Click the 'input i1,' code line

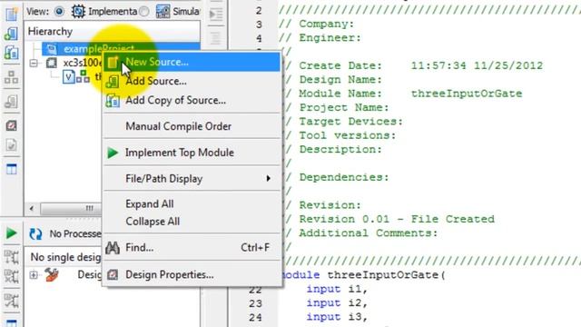(x=337, y=289)
